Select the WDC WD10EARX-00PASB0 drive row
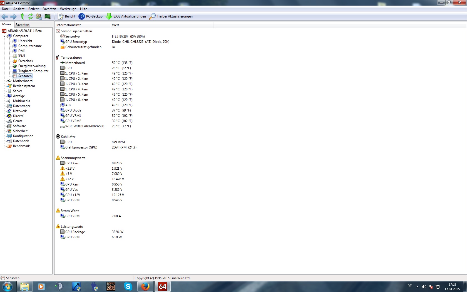The height and width of the screenshot is (292, 467). (x=96, y=126)
